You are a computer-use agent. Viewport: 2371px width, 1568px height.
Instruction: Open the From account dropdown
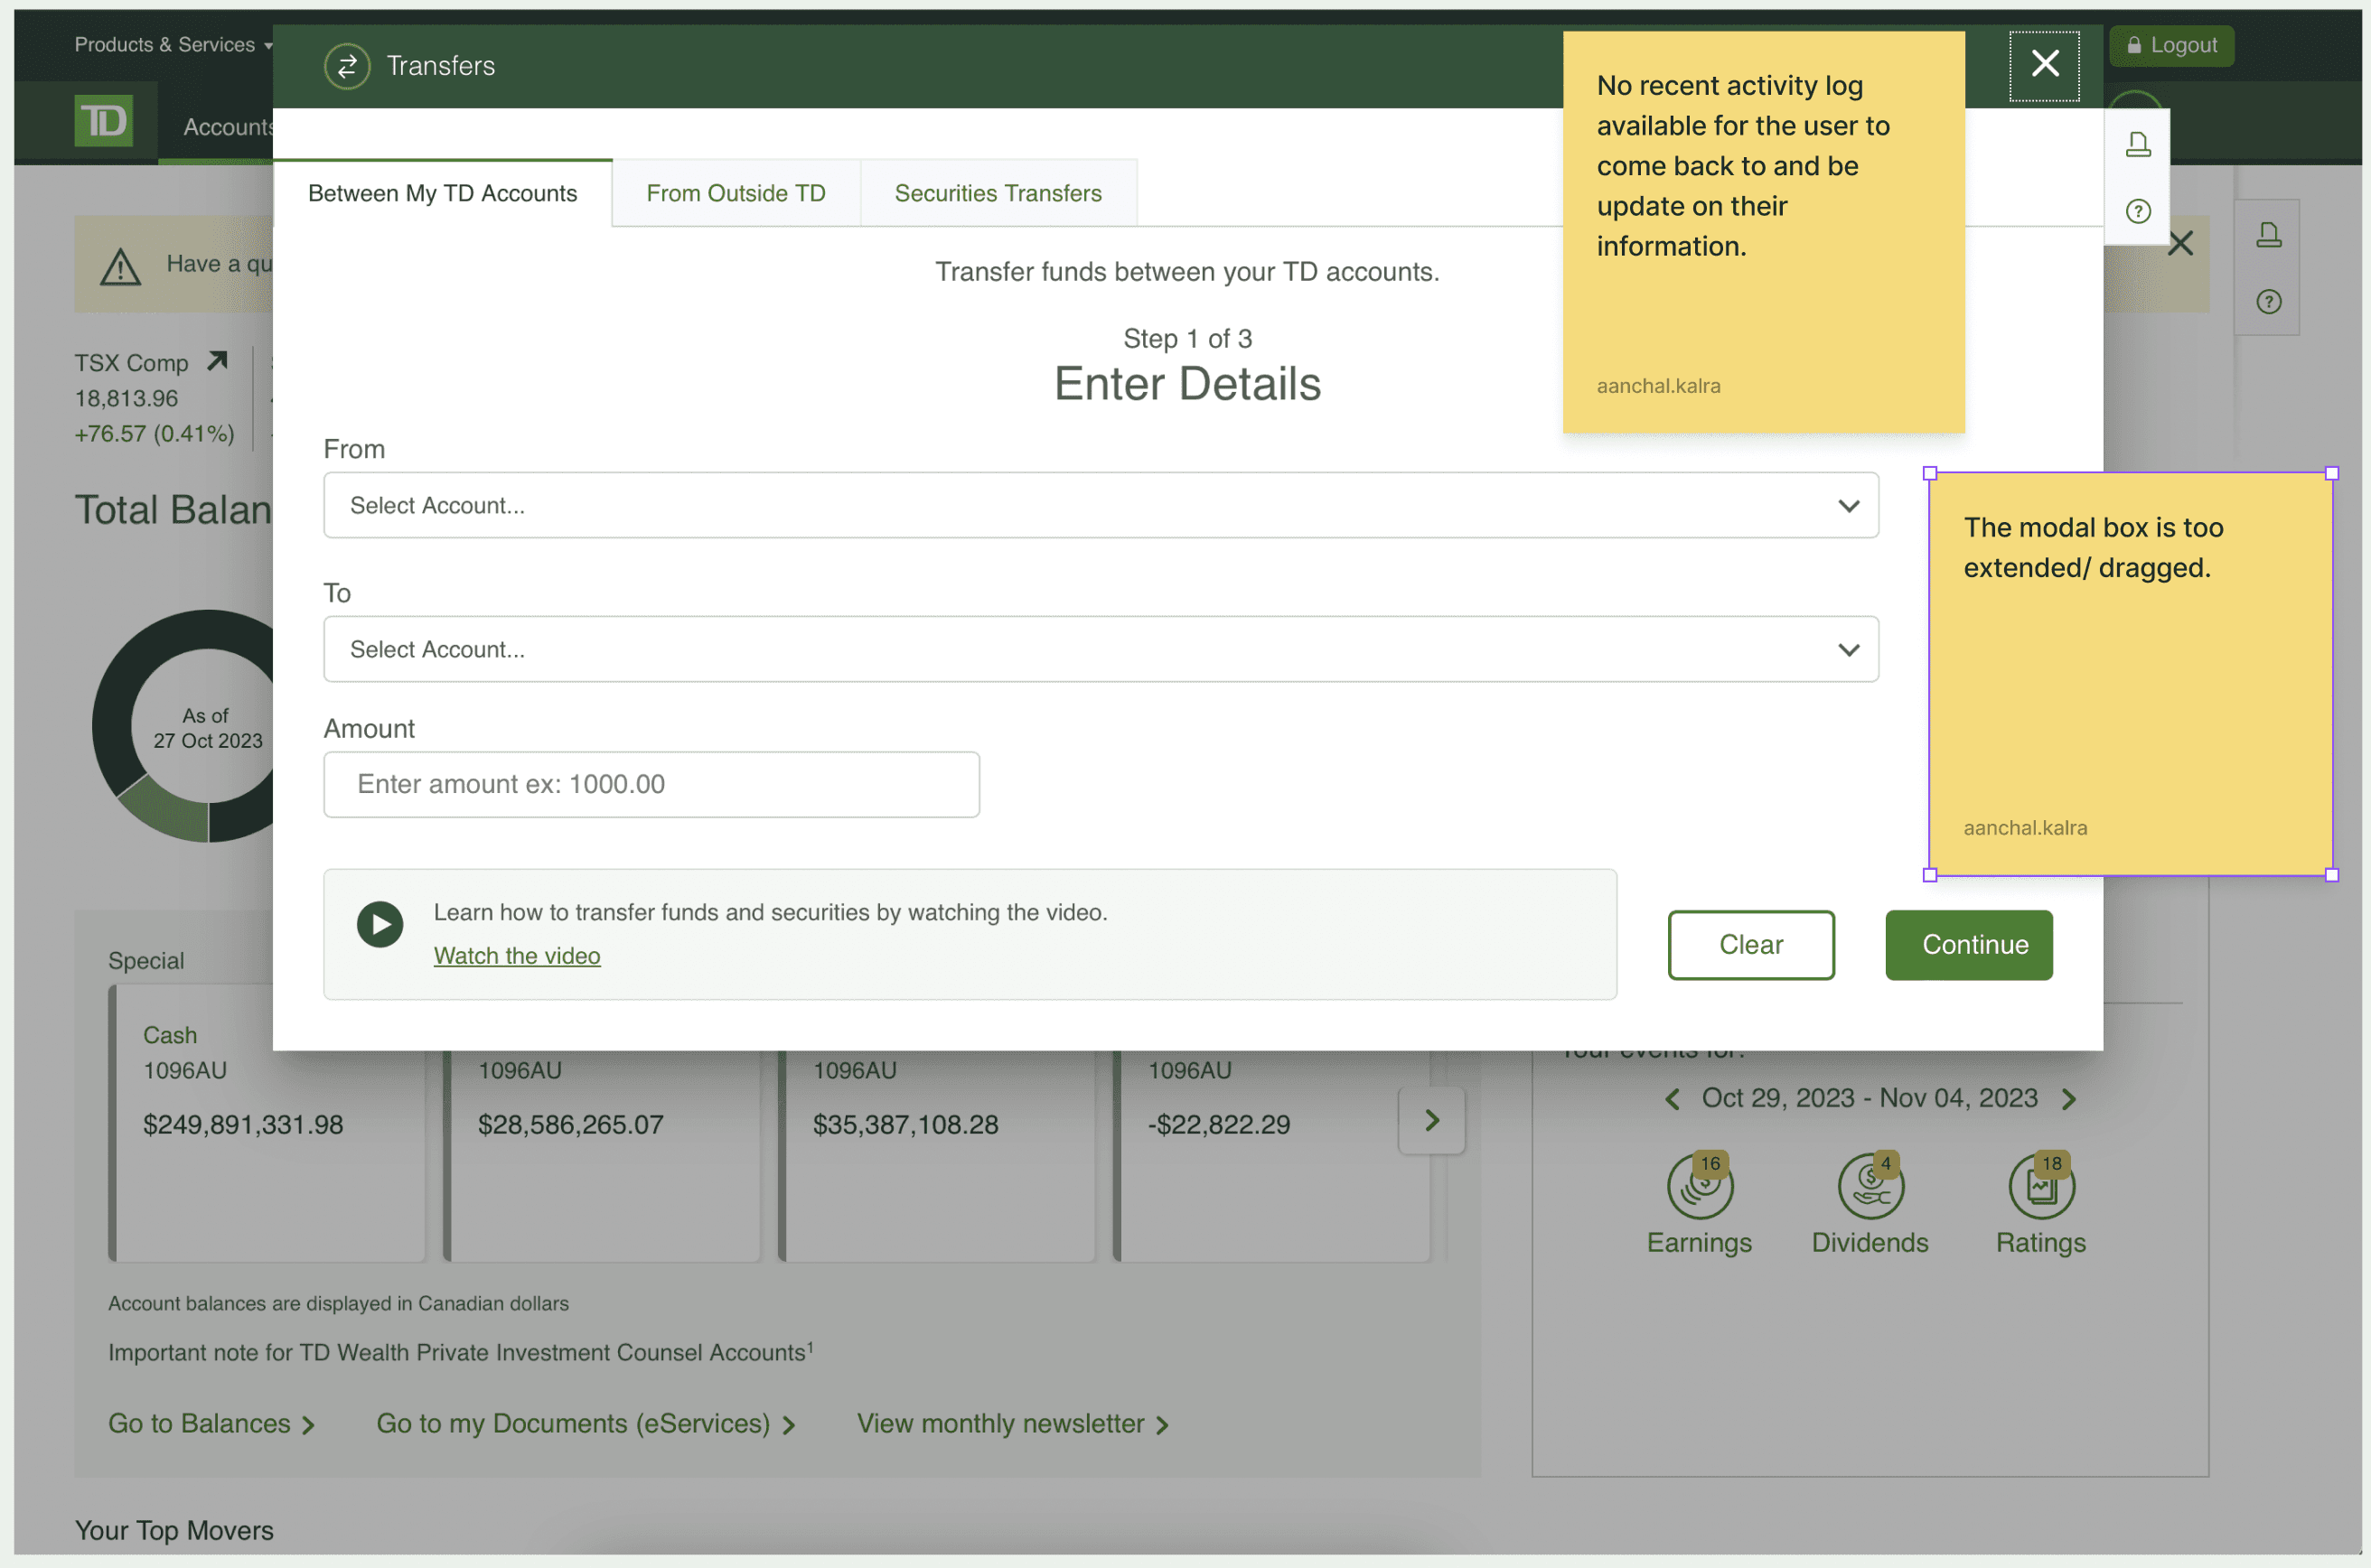(x=1101, y=505)
